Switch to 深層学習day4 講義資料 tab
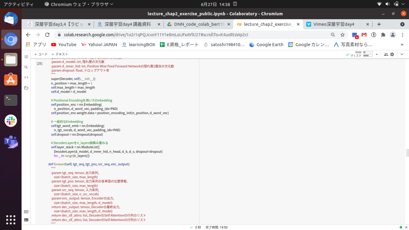The image size is (409, 230). tap(129, 24)
